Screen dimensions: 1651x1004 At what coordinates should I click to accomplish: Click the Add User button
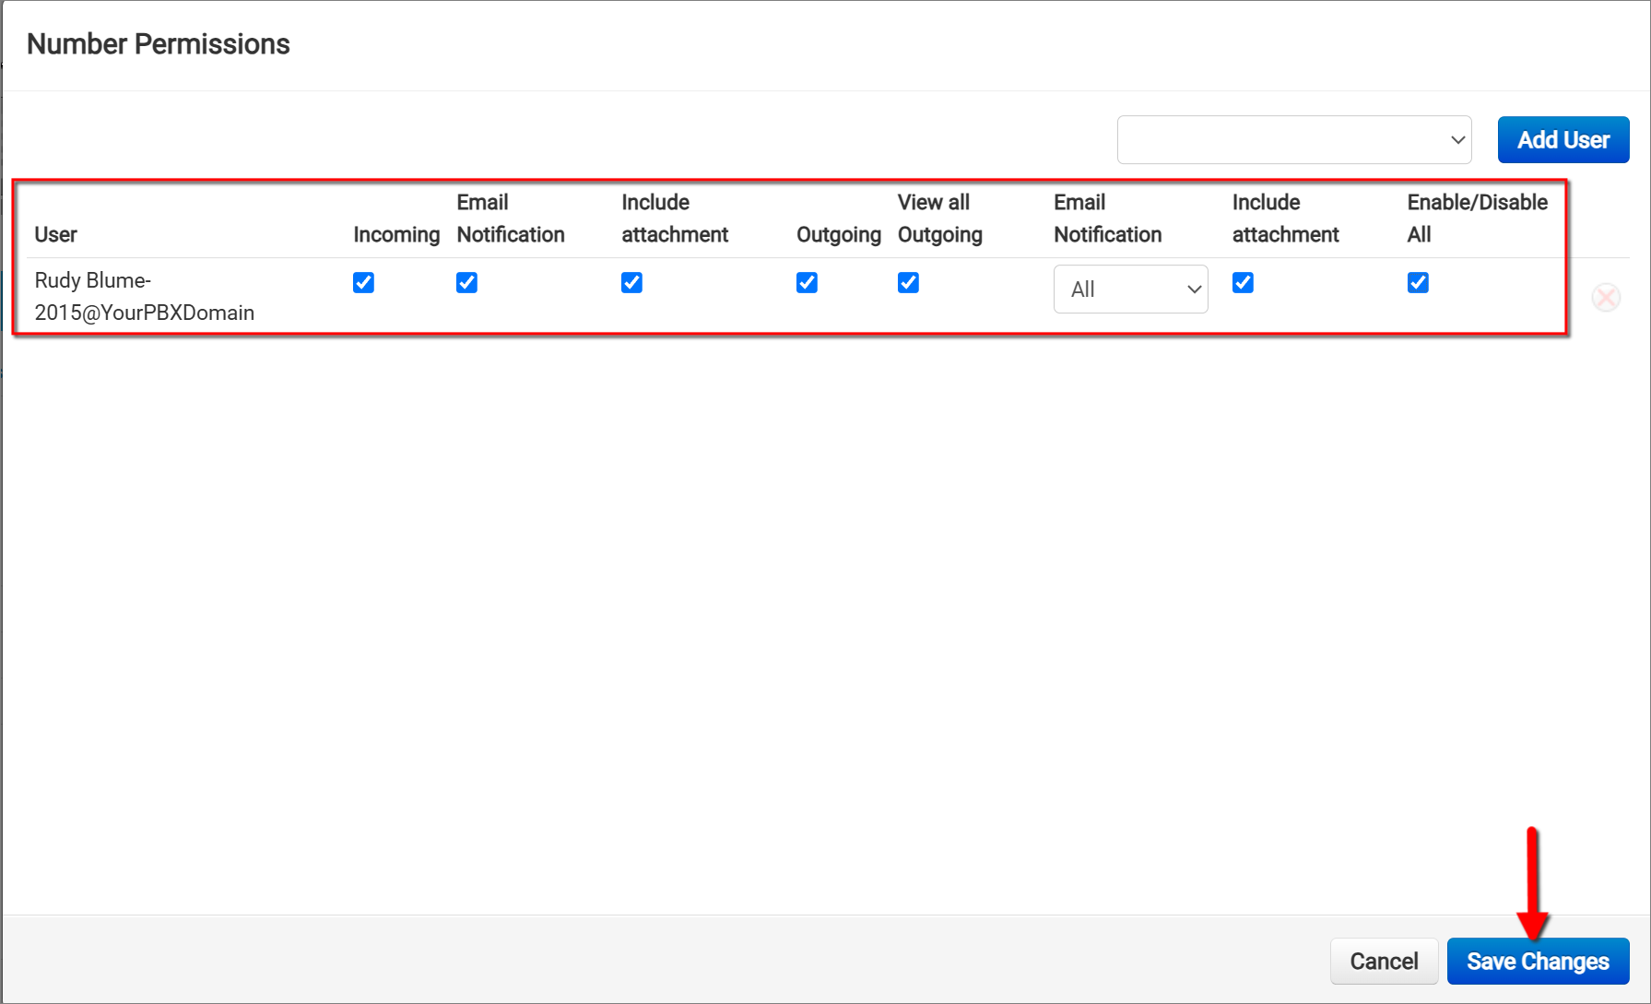click(x=1563, y=140)
